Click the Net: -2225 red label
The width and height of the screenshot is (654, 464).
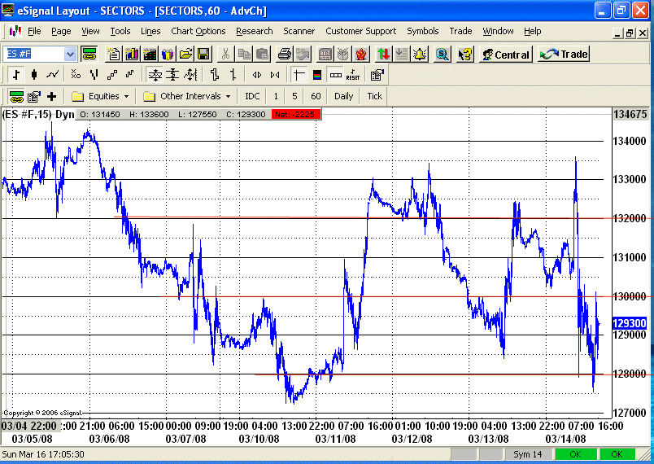pos(296,114)
